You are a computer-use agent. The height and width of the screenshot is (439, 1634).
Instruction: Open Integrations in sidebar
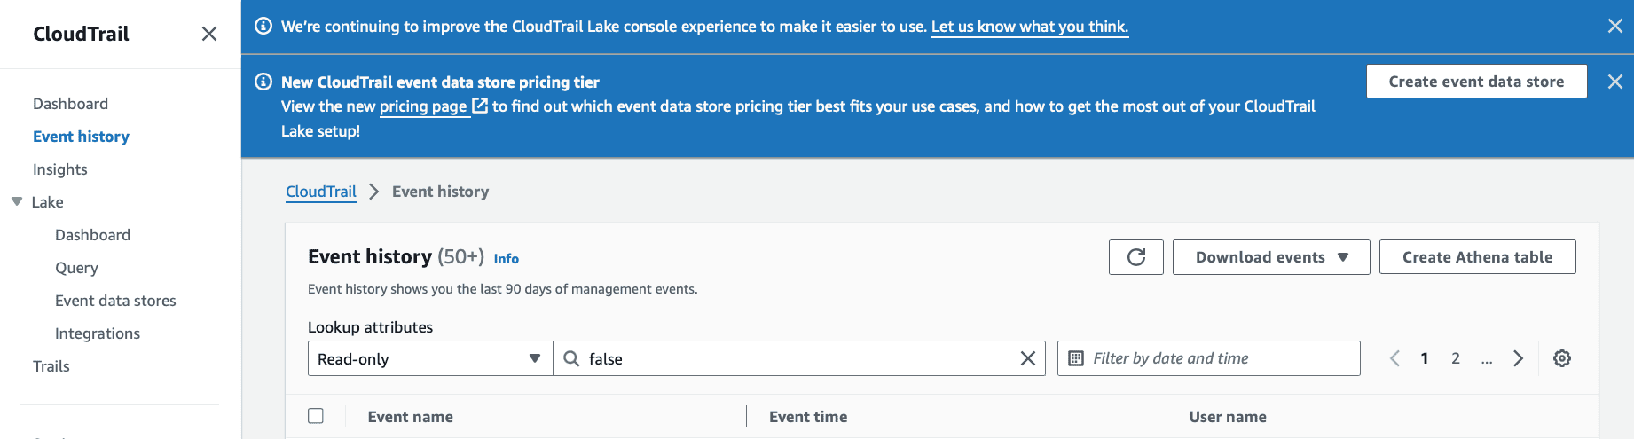click(98, 333)
